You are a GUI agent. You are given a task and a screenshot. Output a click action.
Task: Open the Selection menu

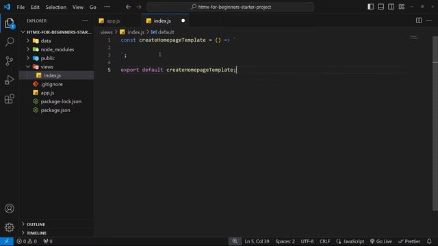(56, 7)
